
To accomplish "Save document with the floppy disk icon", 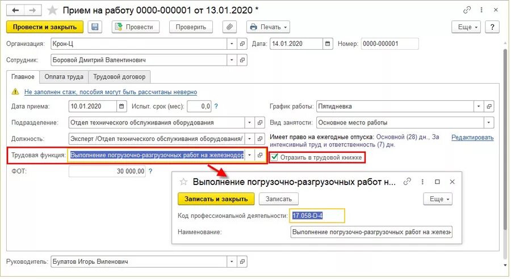I will (95, 27).
